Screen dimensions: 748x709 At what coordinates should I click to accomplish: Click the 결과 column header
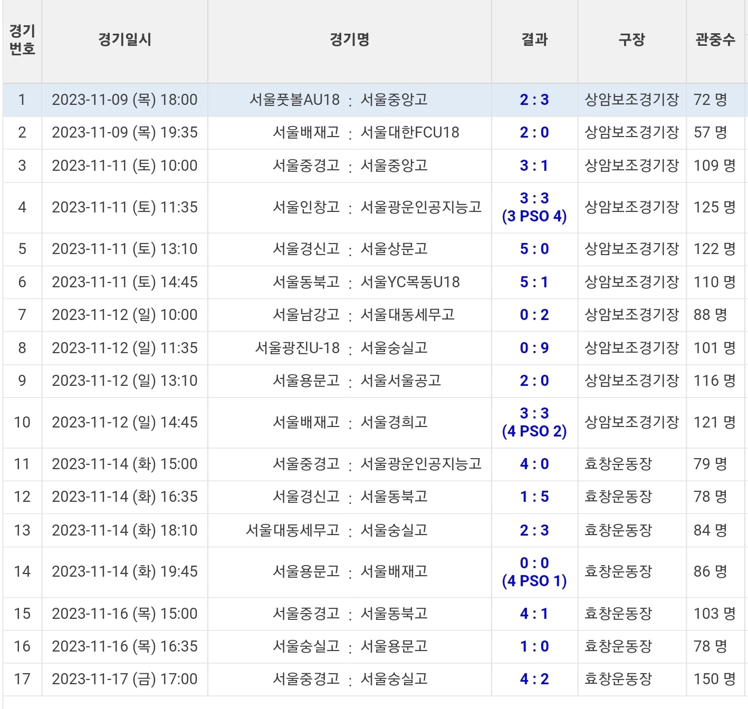534,40
